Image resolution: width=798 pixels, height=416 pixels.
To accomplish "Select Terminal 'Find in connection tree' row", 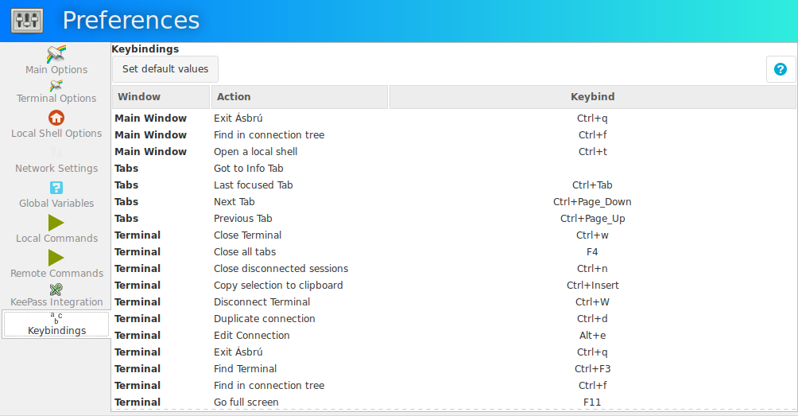I will [x=454, y=386].
